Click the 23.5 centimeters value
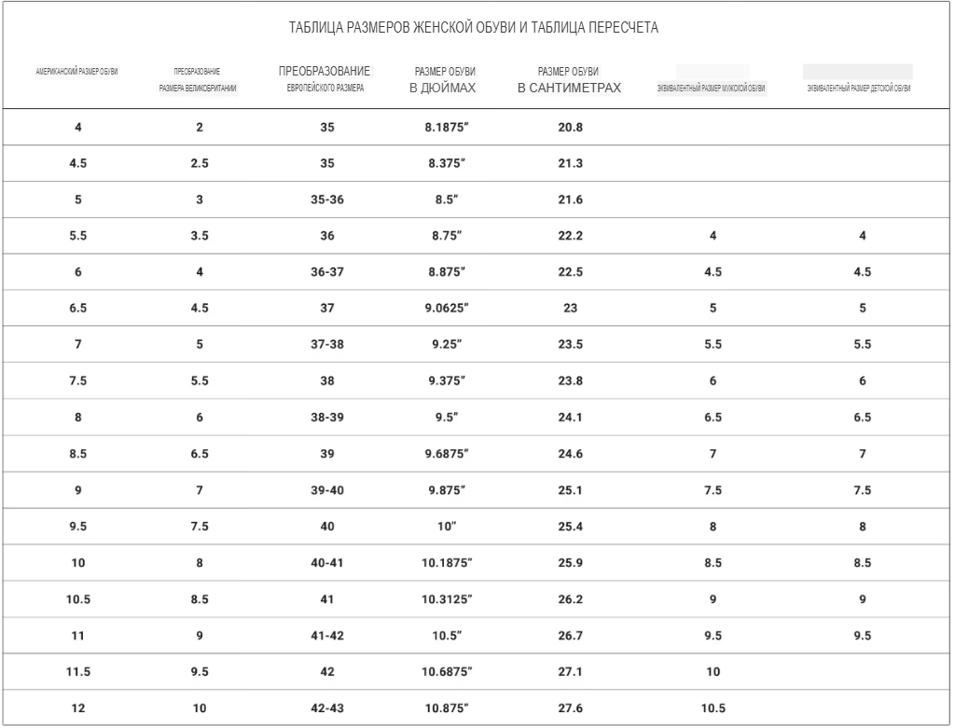The image size is (955, 728). pos(570,344)
